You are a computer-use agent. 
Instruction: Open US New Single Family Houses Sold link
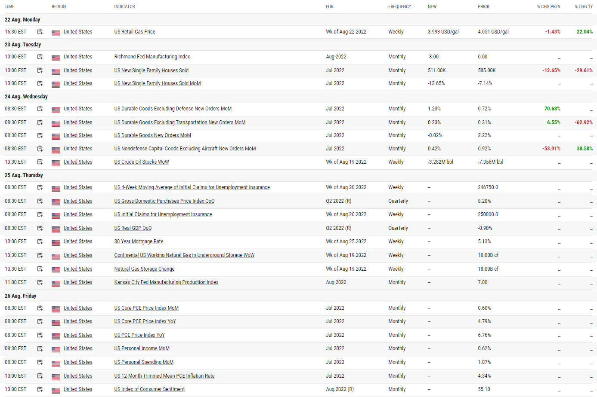point(151,70)
